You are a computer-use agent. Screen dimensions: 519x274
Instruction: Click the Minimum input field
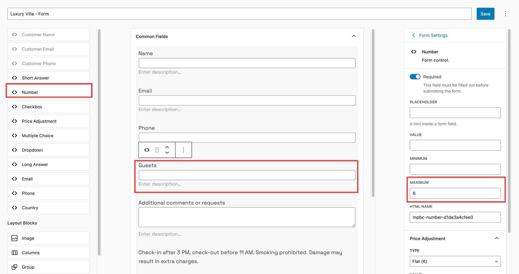pos(455,169)
